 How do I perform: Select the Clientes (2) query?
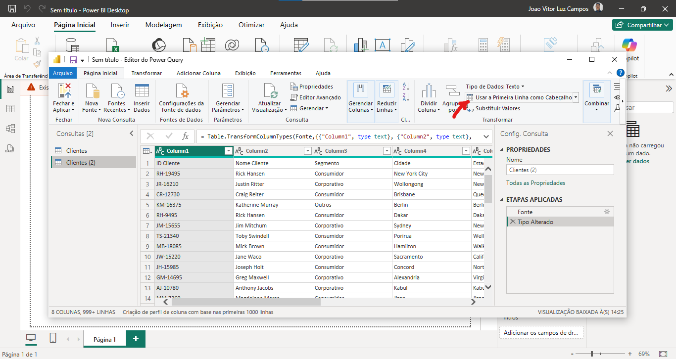(x=94, y=163)
